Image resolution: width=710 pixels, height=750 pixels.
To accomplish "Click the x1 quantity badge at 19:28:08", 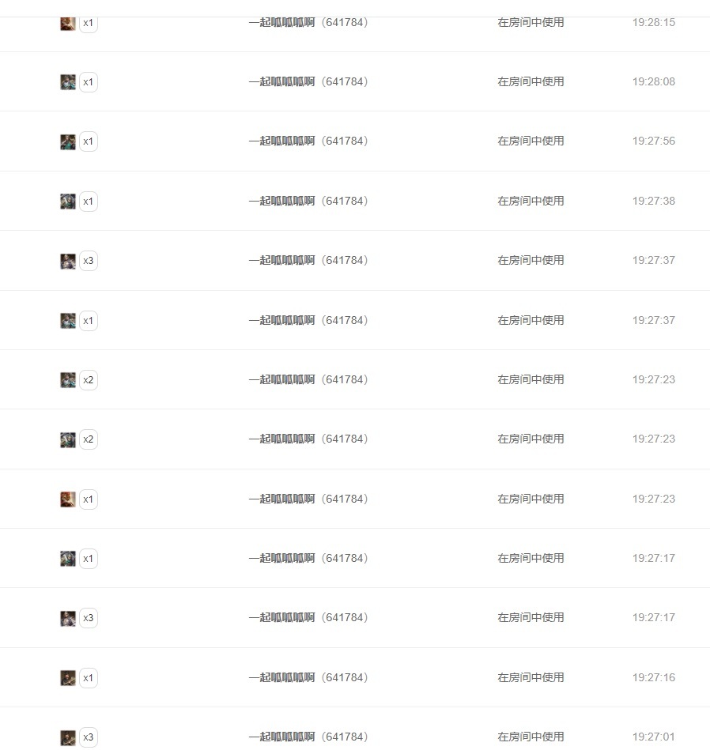I will coord(89,82).
